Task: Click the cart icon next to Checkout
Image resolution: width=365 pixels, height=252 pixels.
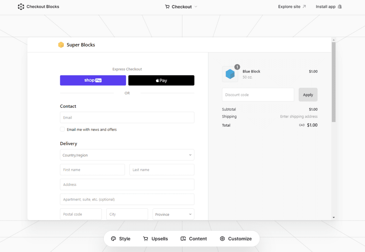Action: pos(167,6)
